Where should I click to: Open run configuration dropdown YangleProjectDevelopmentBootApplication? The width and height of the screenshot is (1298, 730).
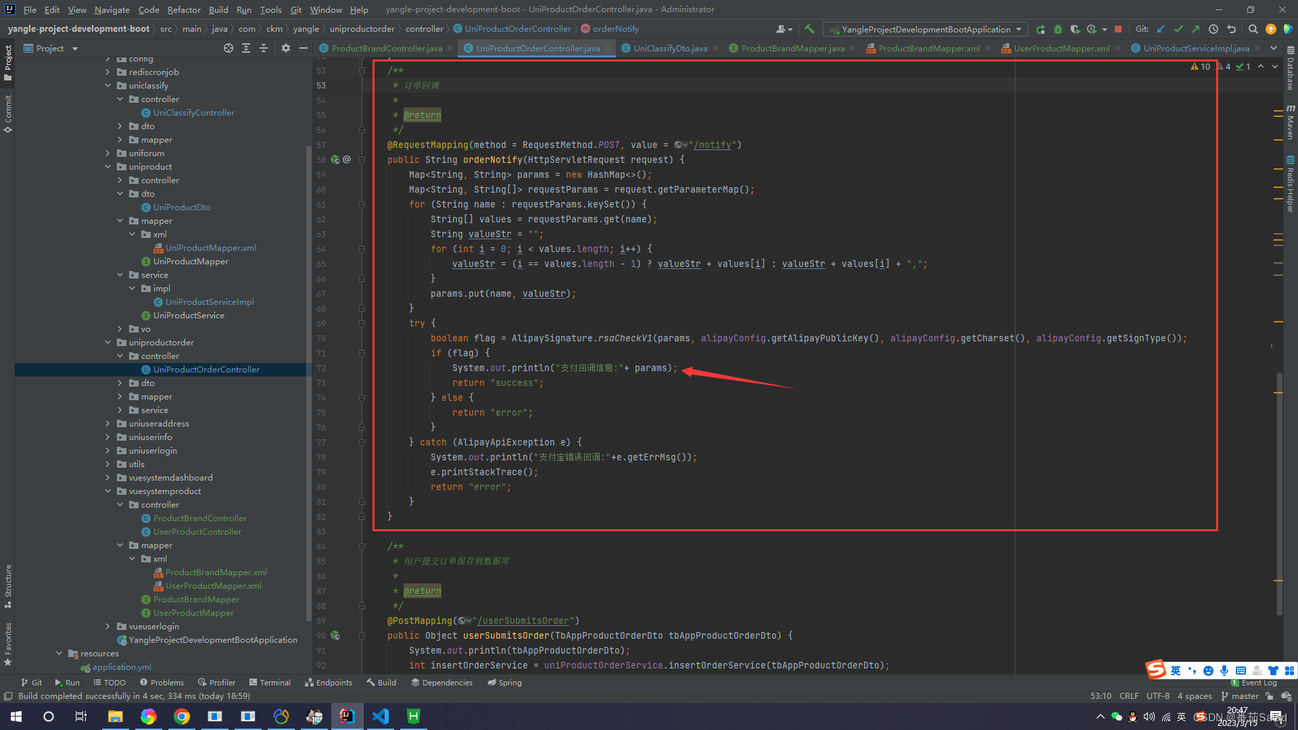click(x=926, y=29)
